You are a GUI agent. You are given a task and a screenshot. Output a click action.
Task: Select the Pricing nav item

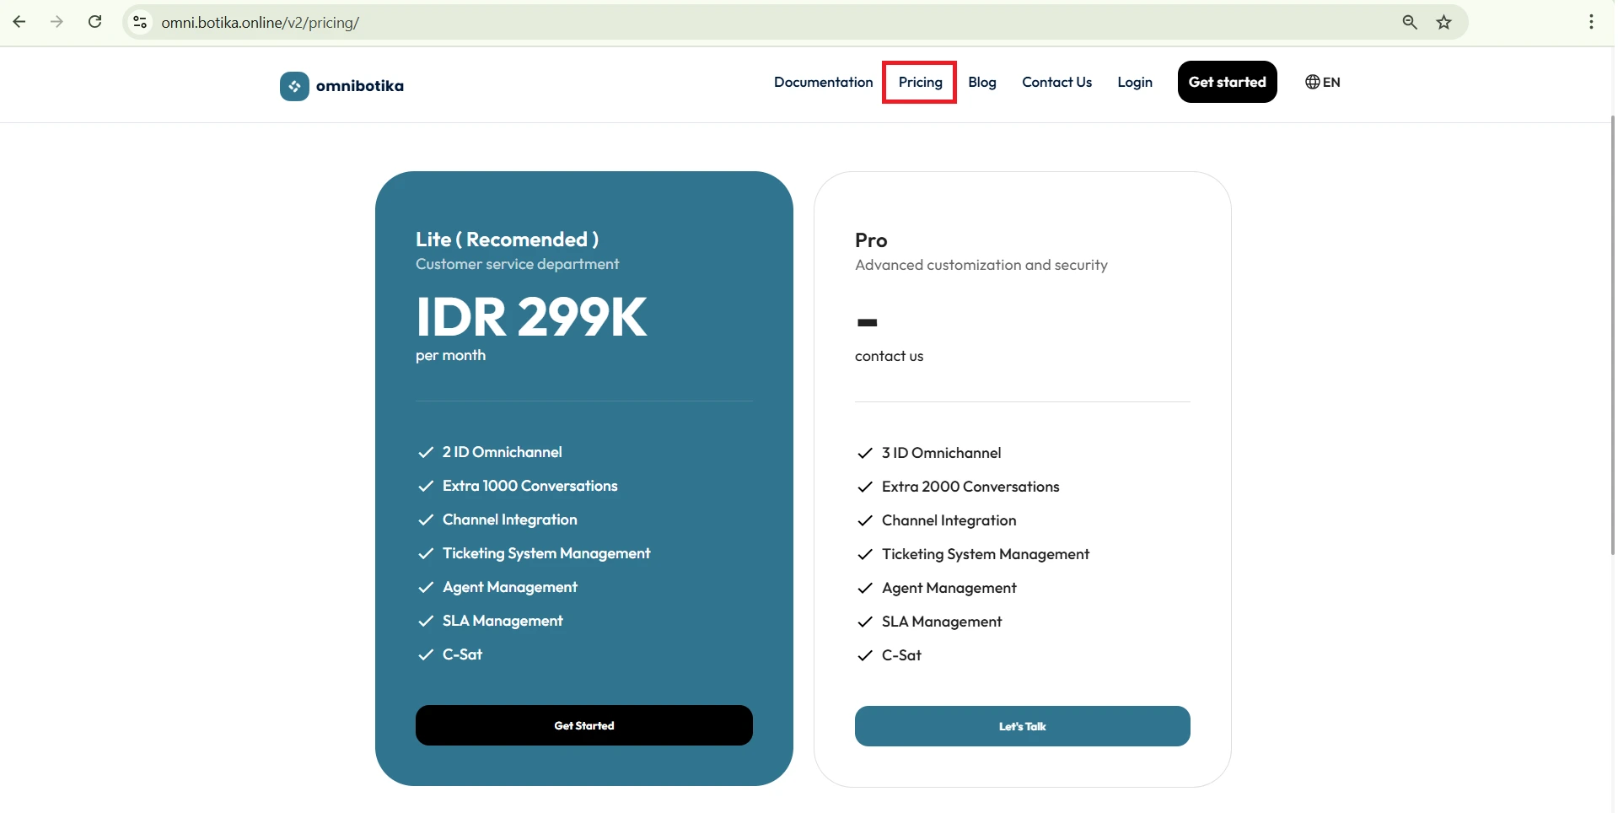coord(920,83)
